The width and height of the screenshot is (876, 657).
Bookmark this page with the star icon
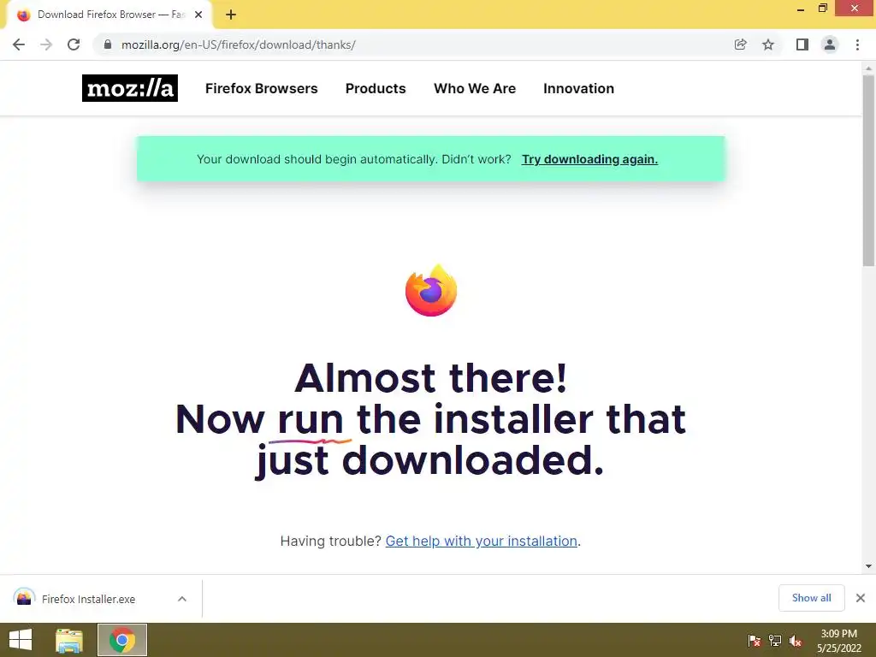[x=768, y=44]
